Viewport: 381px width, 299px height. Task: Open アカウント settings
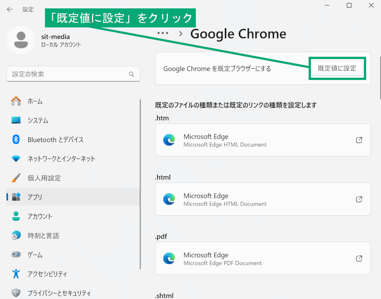coord(73,216)
